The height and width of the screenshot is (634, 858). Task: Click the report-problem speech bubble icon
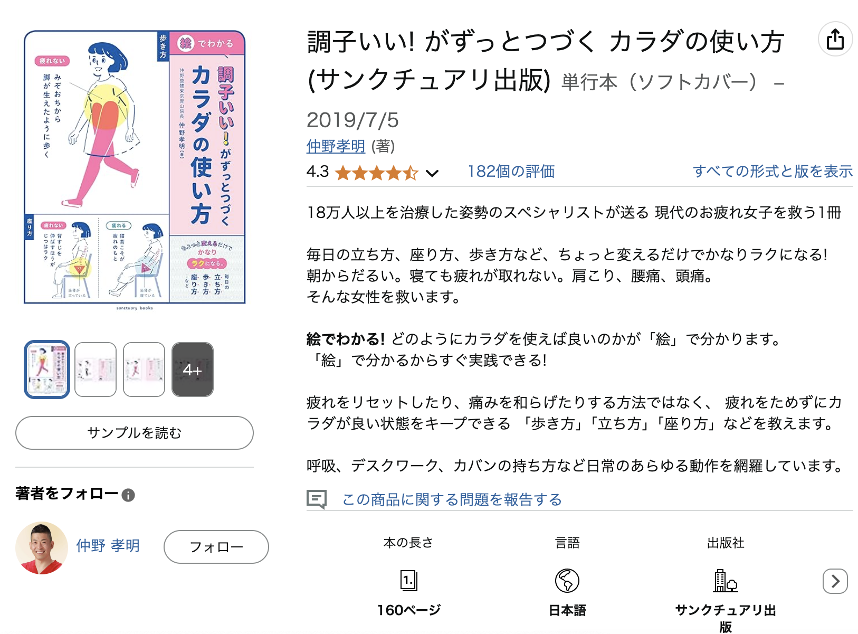[317, 499]
